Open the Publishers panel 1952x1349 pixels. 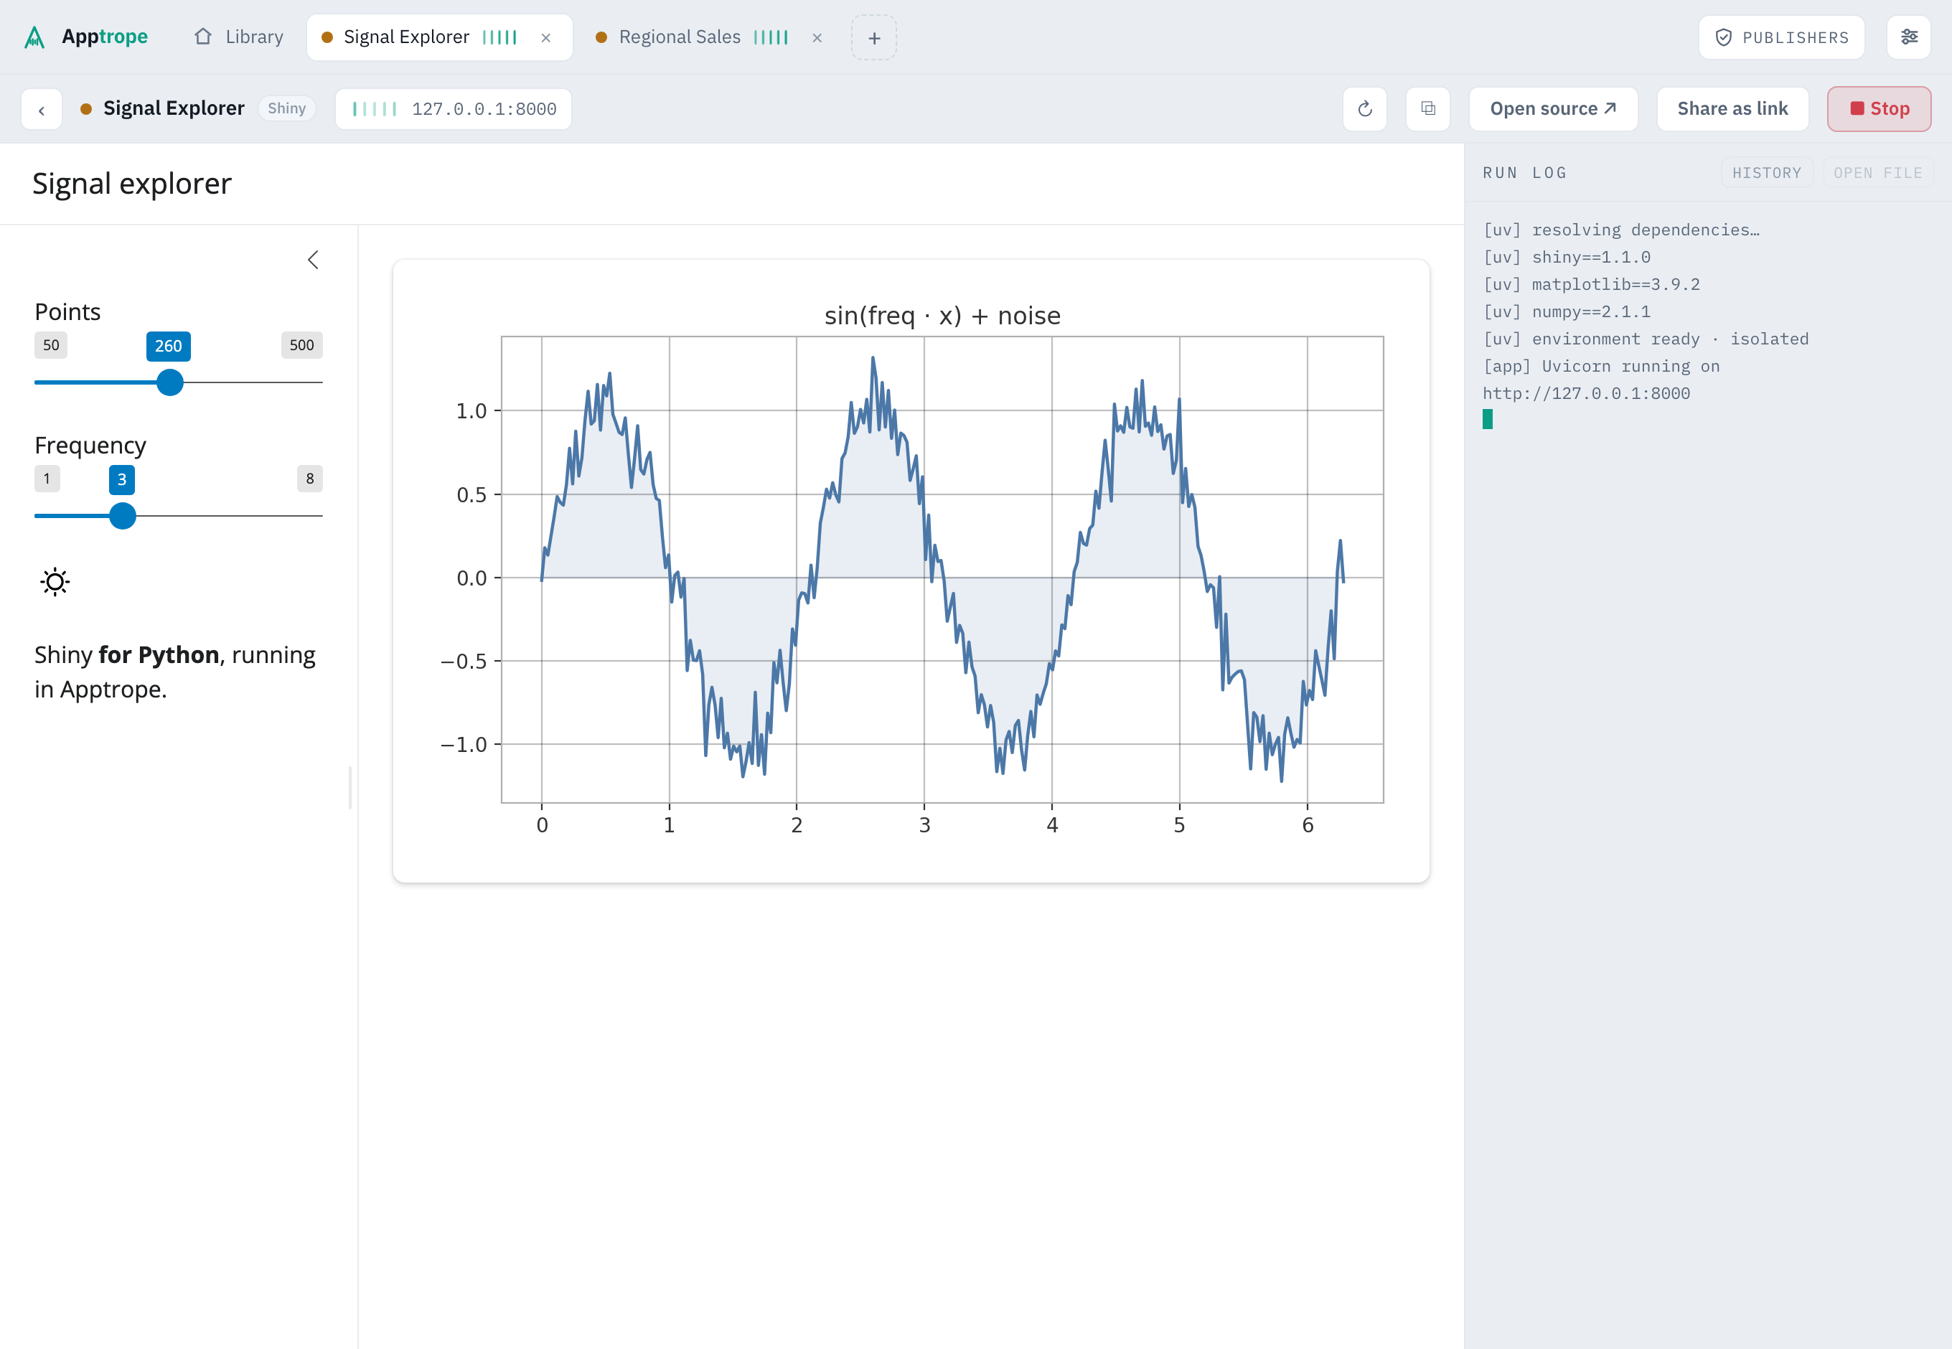click(x=1781, y=37)
